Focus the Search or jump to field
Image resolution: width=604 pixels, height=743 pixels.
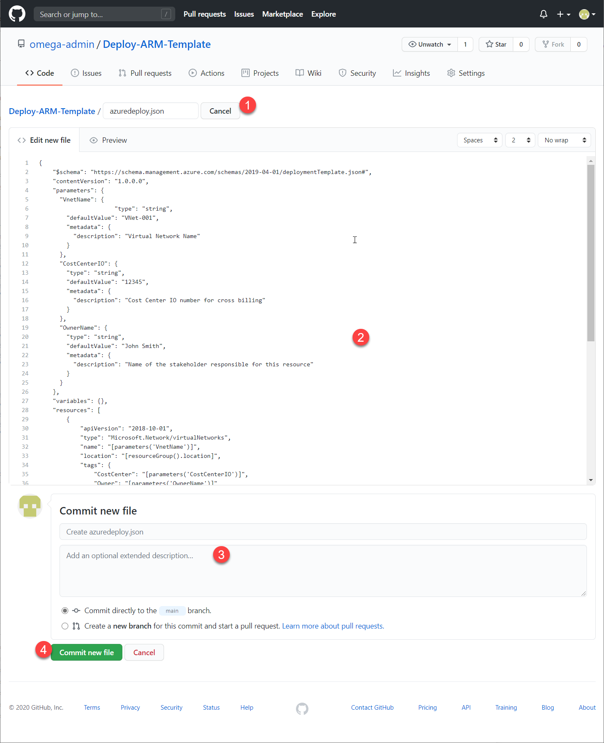click(104, 14)
